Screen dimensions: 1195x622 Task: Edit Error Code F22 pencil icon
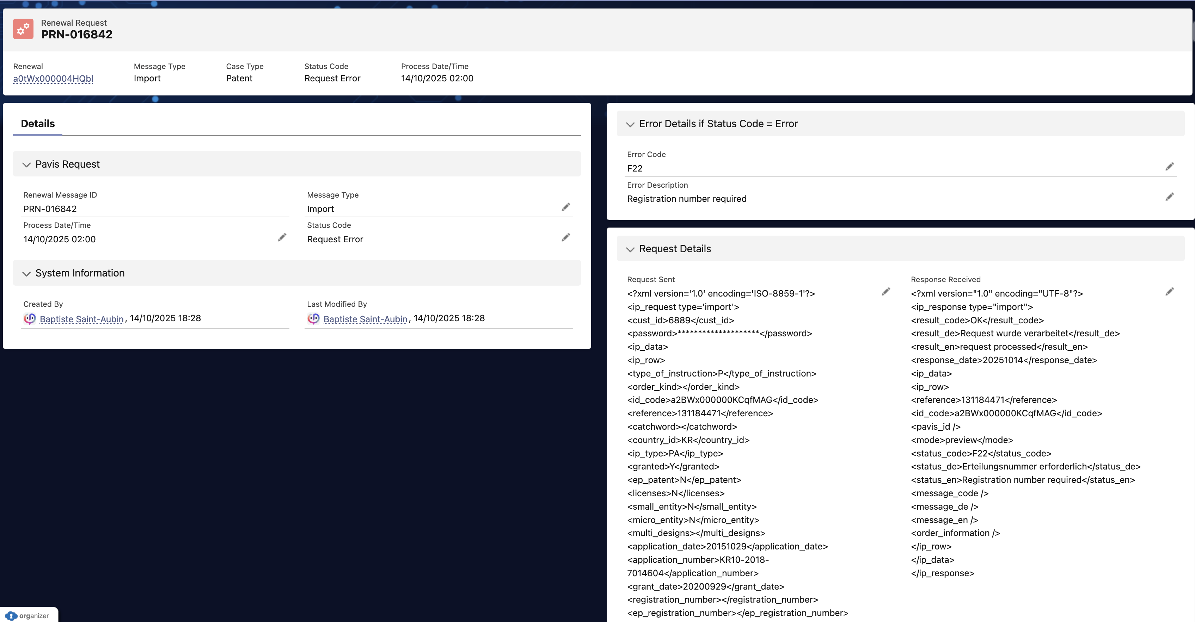[x=1170, y=166]
